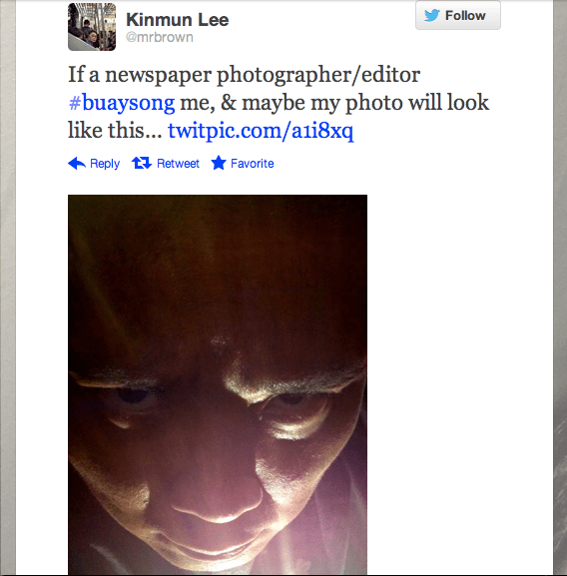This screenshot has height=576, width=567.
Task: Click the gray page margin beside the tweet
Action: (8, 288)
